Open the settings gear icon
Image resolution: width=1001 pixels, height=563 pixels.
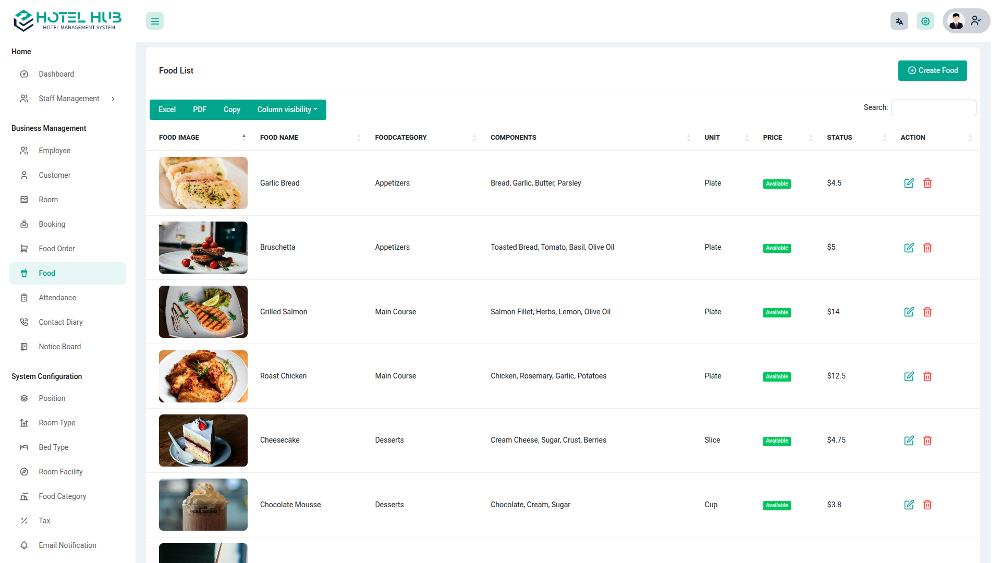coord(925,21)
